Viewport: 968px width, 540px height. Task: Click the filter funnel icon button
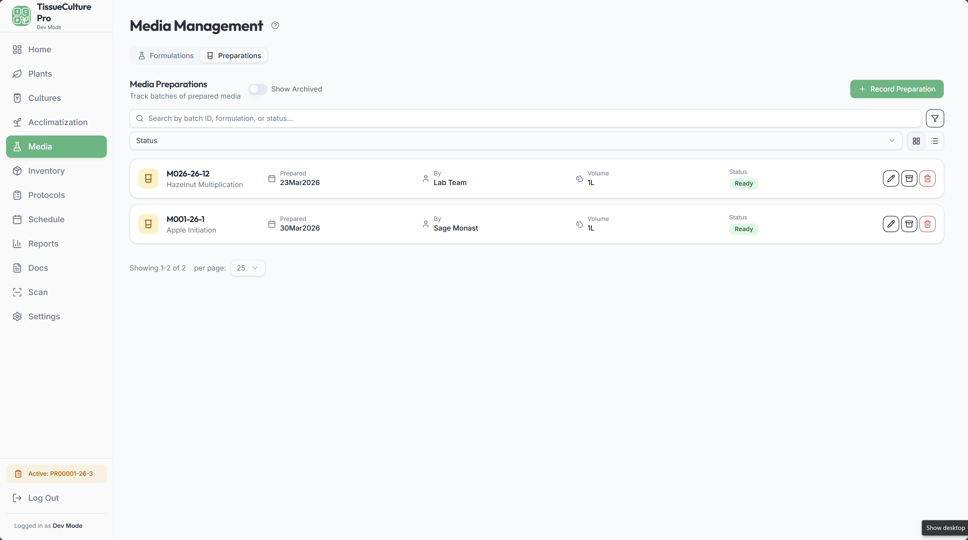pos(935,119)
